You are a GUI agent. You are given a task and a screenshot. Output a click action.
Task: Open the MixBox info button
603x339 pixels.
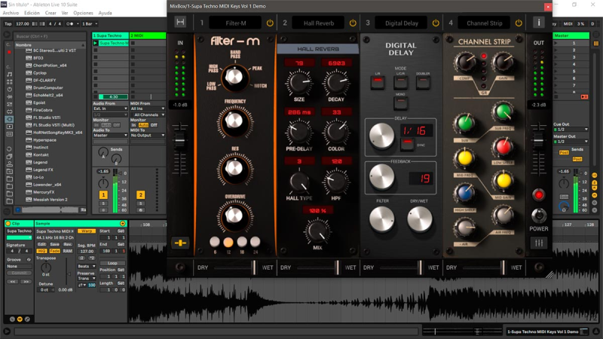tap(538, 23)
